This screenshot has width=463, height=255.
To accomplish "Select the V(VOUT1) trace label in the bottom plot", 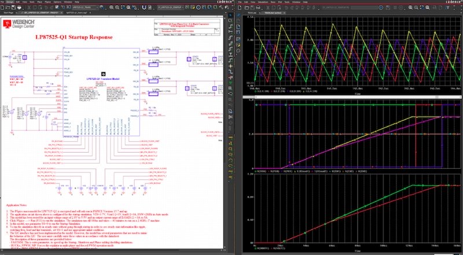I will click(263, 249).
